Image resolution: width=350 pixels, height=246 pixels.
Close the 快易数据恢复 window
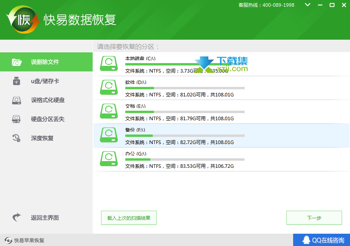[344, 5]
